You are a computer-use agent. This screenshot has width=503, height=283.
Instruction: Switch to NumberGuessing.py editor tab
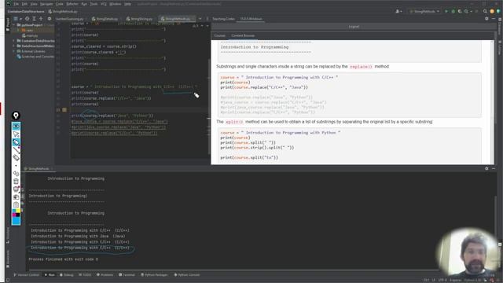(x=70, y=19)
